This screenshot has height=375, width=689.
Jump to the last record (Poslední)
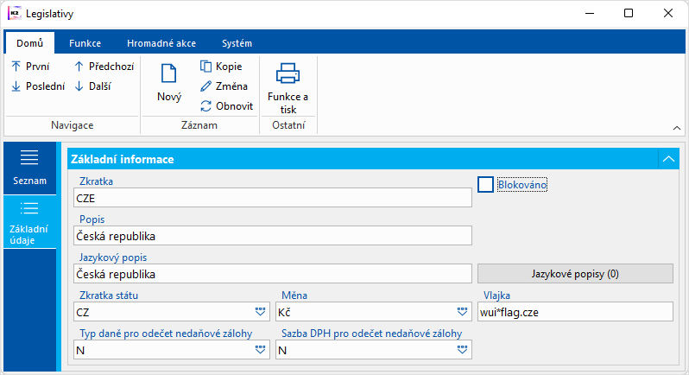pos(38,86)
